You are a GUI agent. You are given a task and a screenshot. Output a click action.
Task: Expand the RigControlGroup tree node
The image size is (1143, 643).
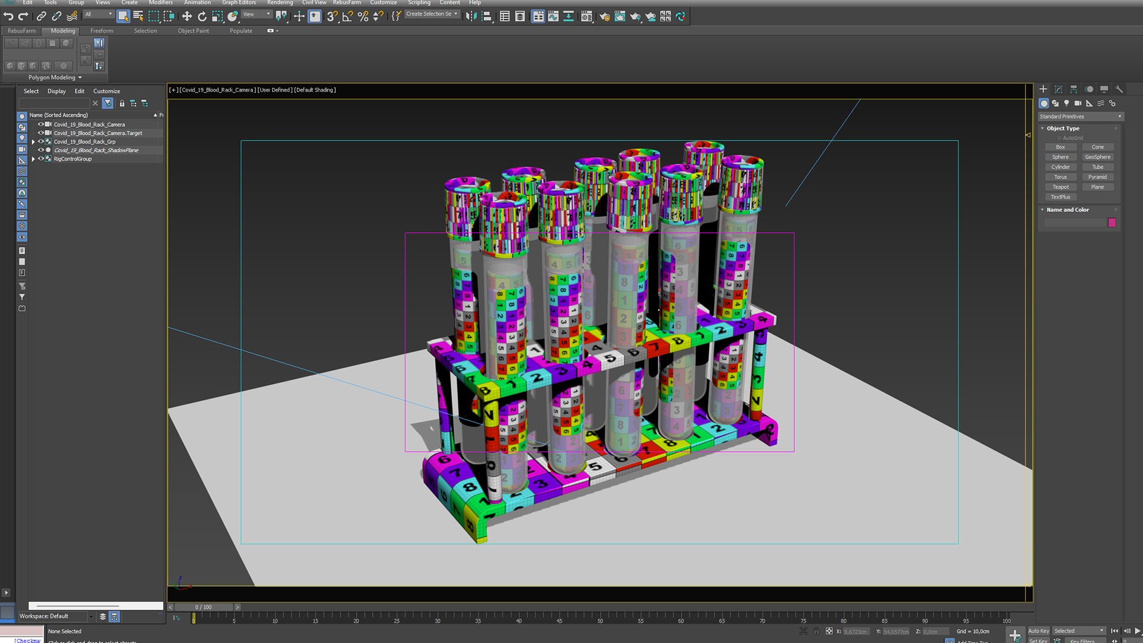pos(33,159)
